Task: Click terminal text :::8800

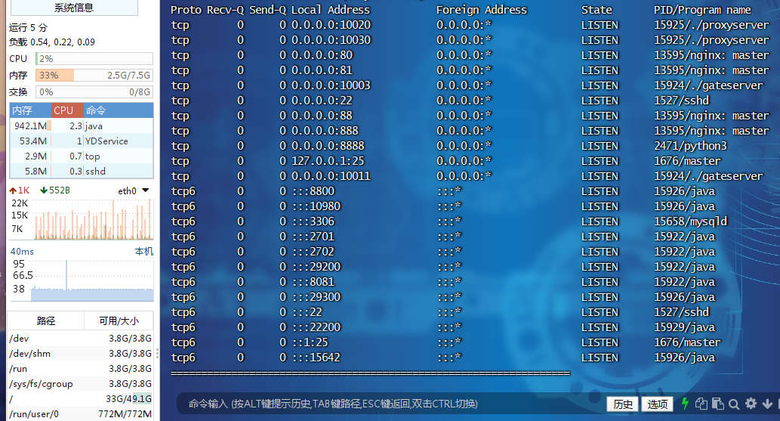Action: pos(313,190)
